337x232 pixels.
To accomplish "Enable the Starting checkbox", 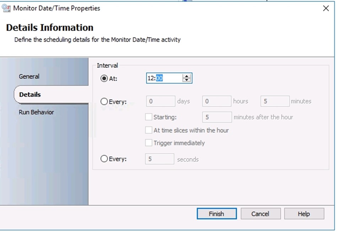I will [x=148, y=117].
